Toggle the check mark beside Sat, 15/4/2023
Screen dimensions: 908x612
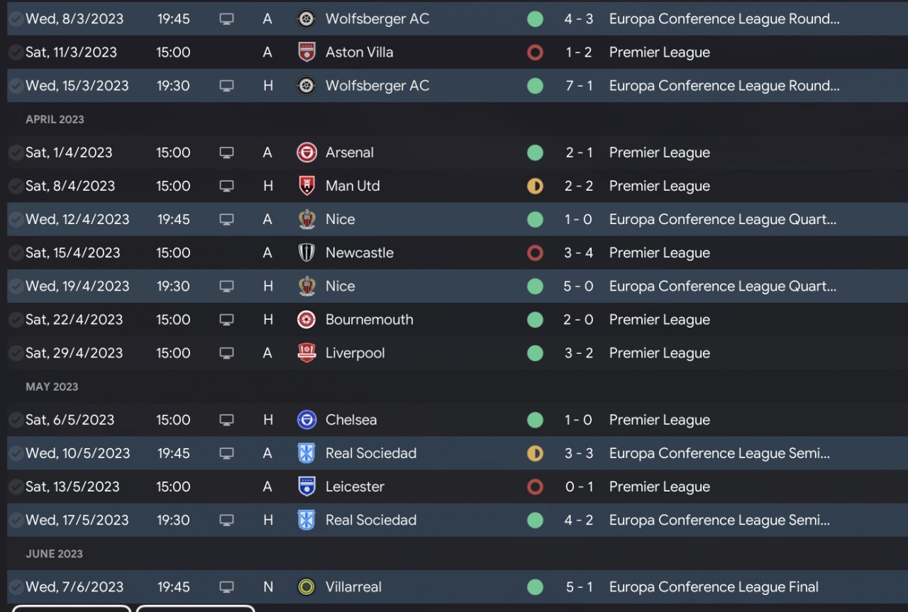(16, 252)
